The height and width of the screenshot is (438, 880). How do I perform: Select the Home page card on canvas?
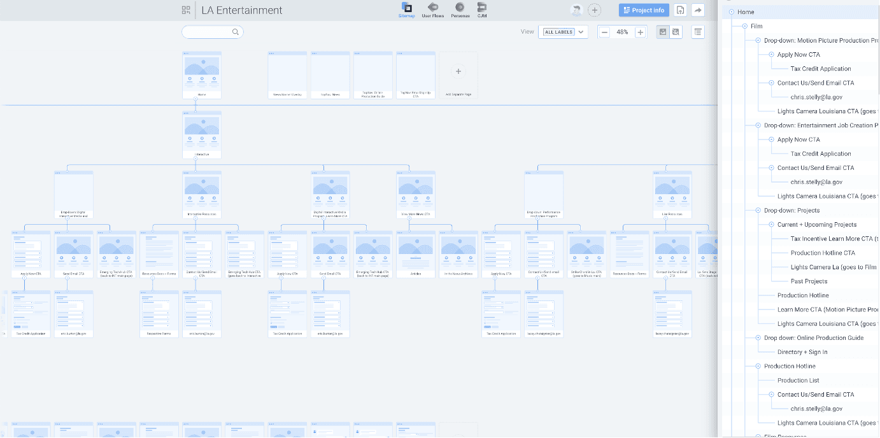click(202, 75)
